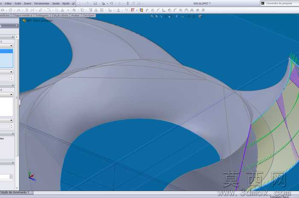Open the dropdown above the white list box

(6, 95)
